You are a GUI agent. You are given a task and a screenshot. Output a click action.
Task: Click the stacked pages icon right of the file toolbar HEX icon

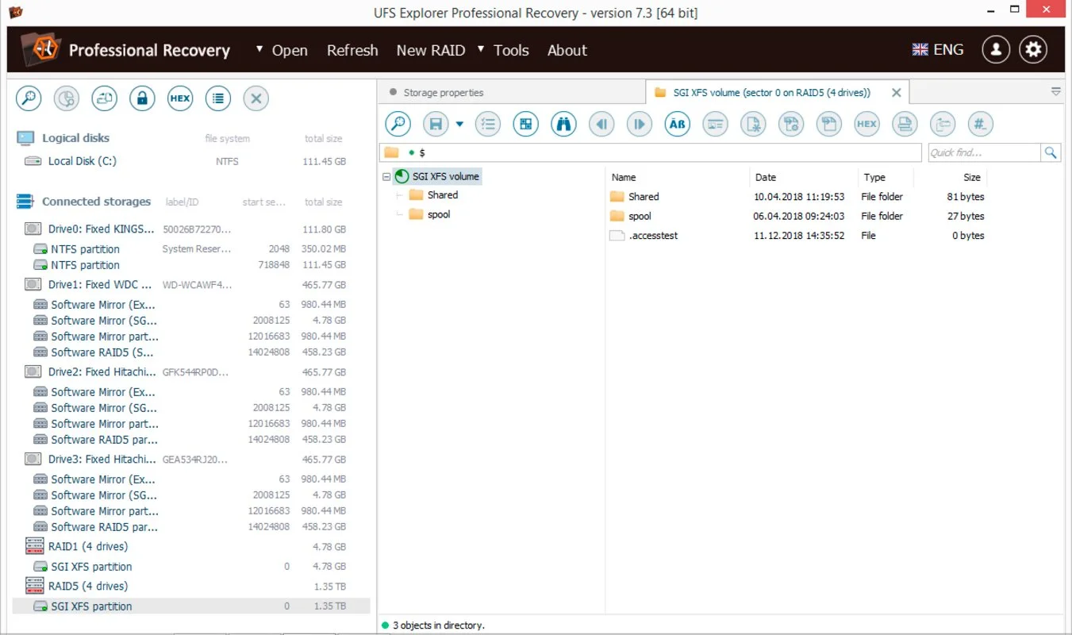point(905,124)
